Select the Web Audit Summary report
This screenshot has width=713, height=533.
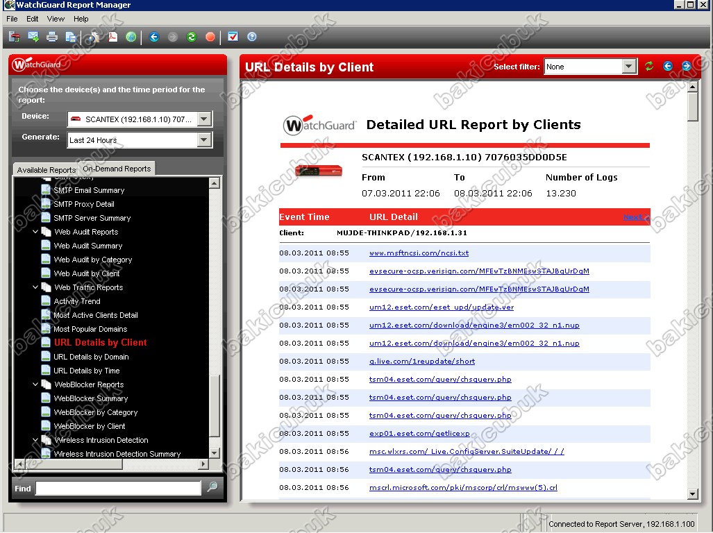[x=88, y=246]
